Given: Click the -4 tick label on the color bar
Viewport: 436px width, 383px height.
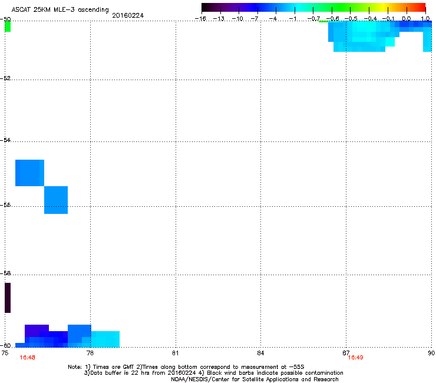Looking at the screenshot, I should point(273,19).
